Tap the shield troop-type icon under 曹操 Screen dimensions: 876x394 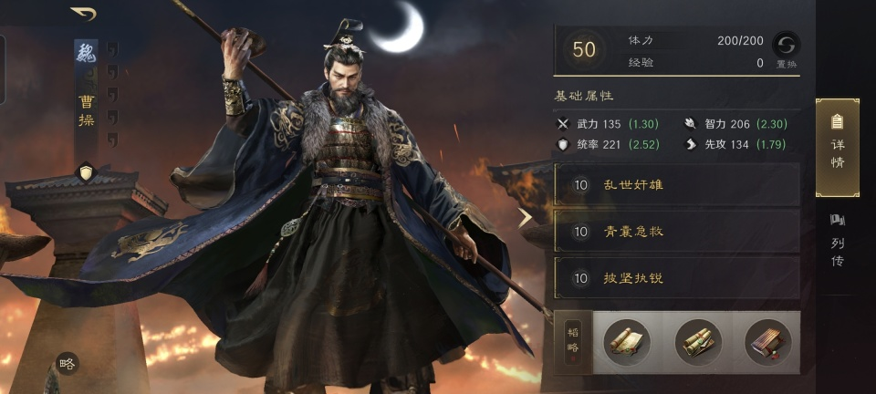pyautogui.click(x=86, y=173)
